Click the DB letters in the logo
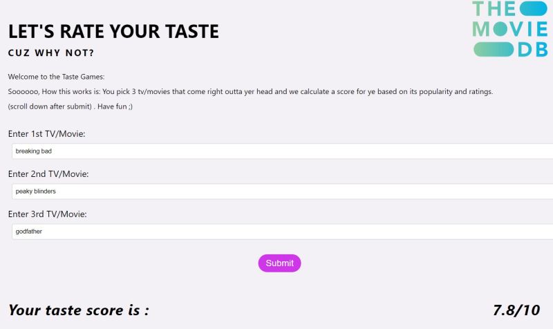Image resolution: width=553 pixels, height=329 pixels. (533, 50)
